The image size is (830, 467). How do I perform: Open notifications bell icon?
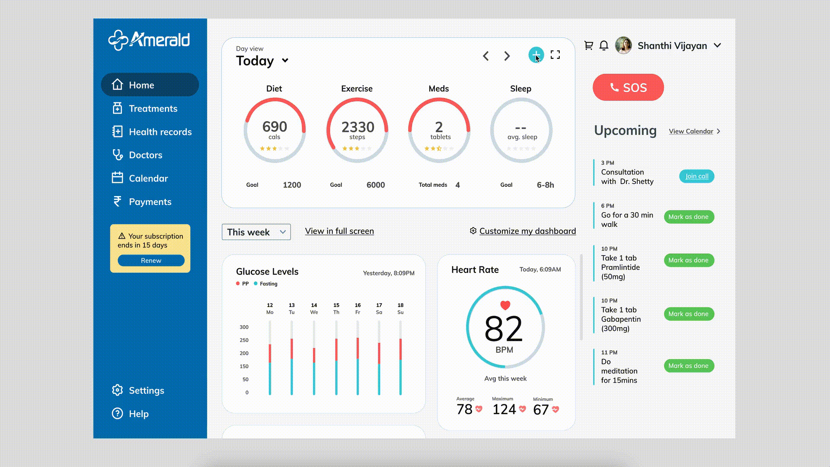coord(604,45)
